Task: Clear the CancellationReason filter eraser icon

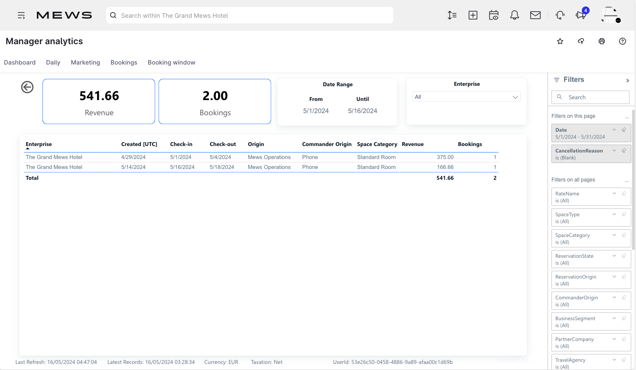Action: [624, 150]
